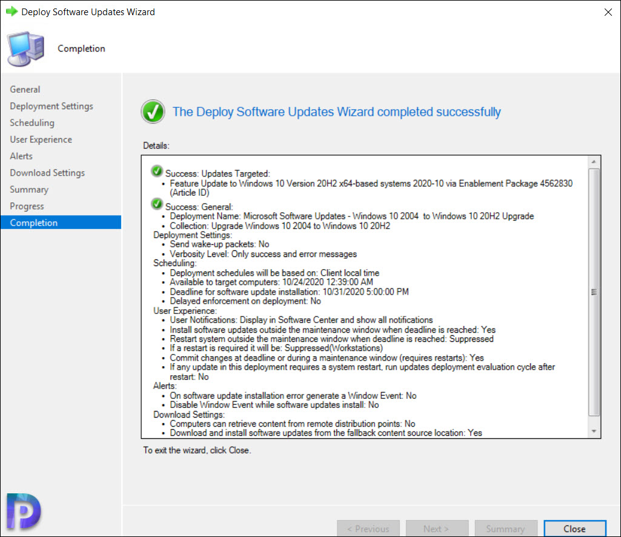Click 'Verbosity Level: Only success and error messages'
This screenshot has height=537, width=621.
pyautogui.click(x=264, y=254)
